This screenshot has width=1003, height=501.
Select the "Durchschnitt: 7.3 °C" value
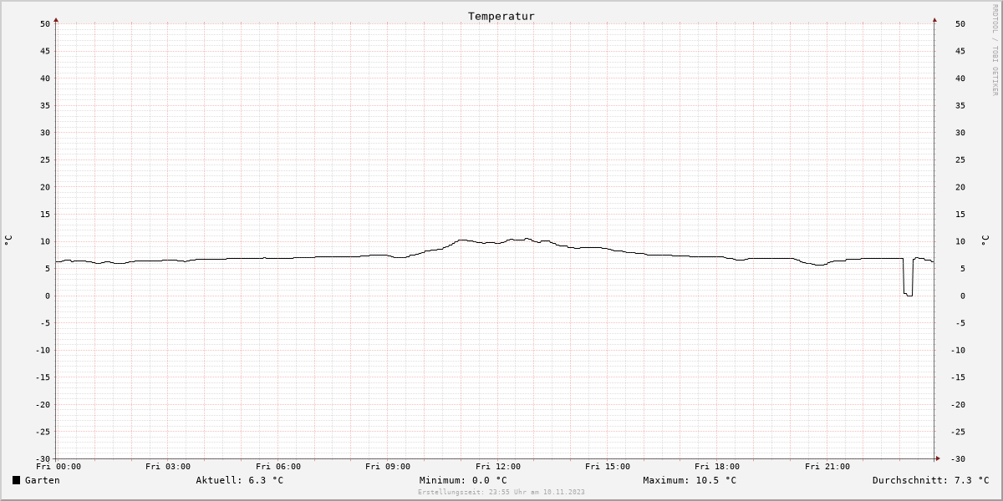tap(930, 480)
